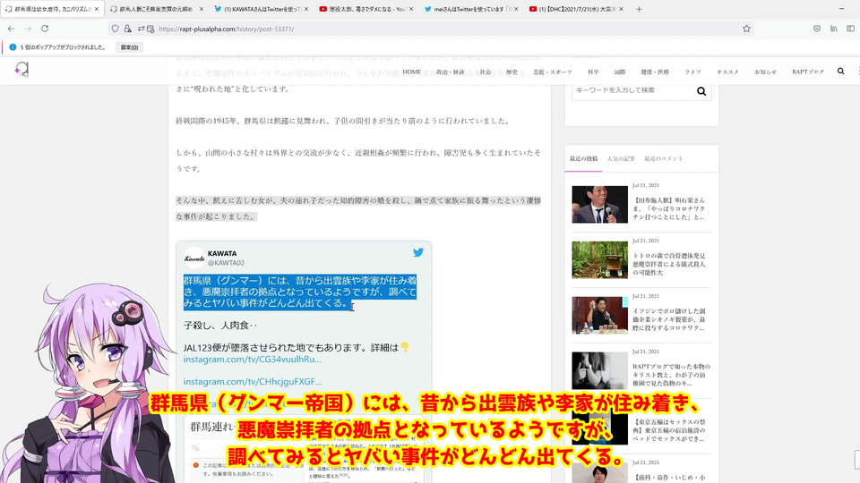Open the @KAWTA02 handle link
Screen dimensions: 860x483
(226, 263)
